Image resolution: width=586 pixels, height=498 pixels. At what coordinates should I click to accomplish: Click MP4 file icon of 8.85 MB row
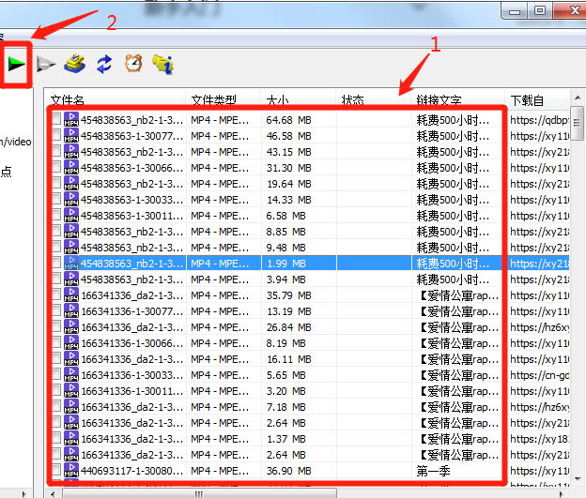pyautogui.click(x=71, y=231)
